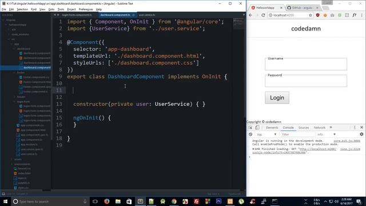
Task: Click volume icon in system tray
Action: 336,201
